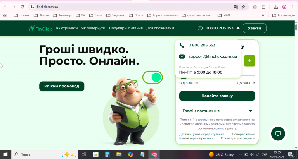Open site information icon in address bar
This screenshot has width=298, height=159.
tap(32, 7)
